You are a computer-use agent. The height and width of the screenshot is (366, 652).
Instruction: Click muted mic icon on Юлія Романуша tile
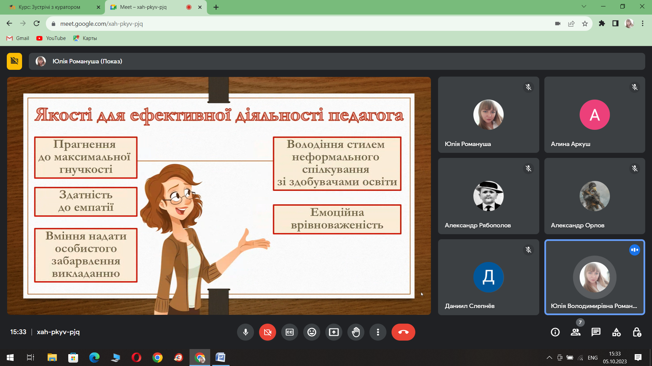click(528, 87)
